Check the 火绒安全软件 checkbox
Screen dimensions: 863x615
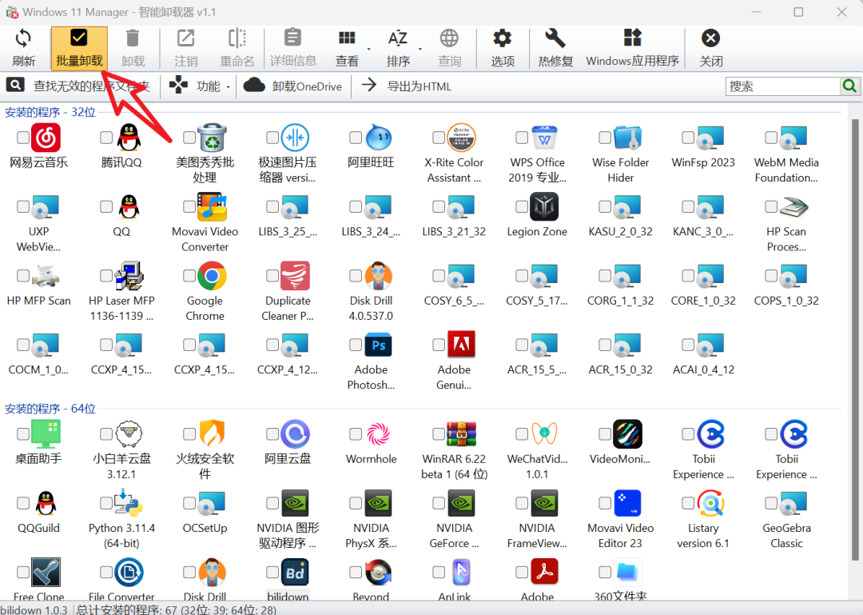tap(189, 434)
